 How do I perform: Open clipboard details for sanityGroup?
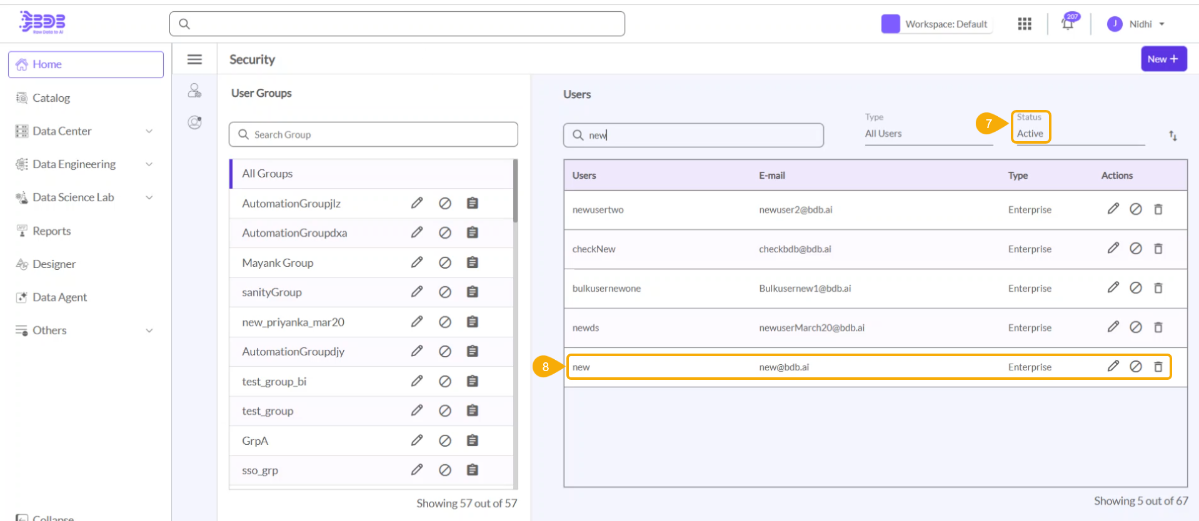coord(473,292)
